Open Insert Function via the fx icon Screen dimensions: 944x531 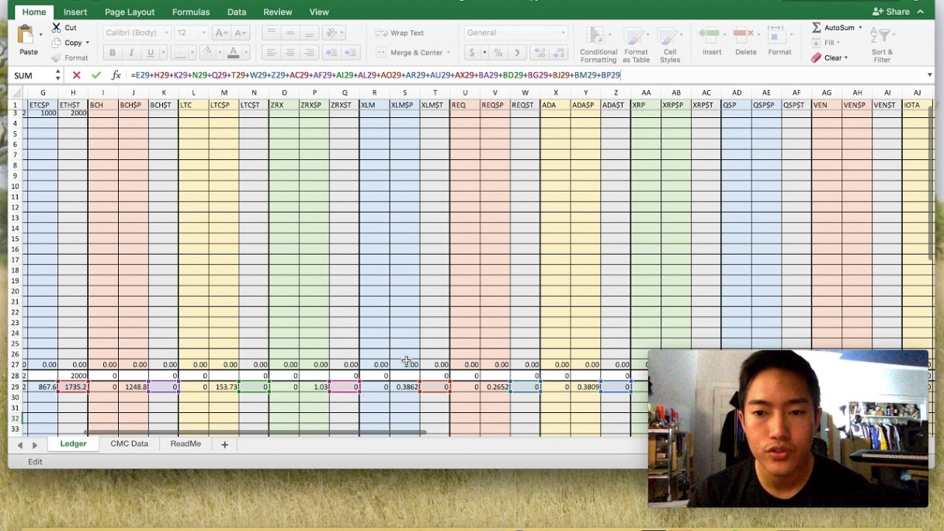pyautogui.click(x=116, y=75)
